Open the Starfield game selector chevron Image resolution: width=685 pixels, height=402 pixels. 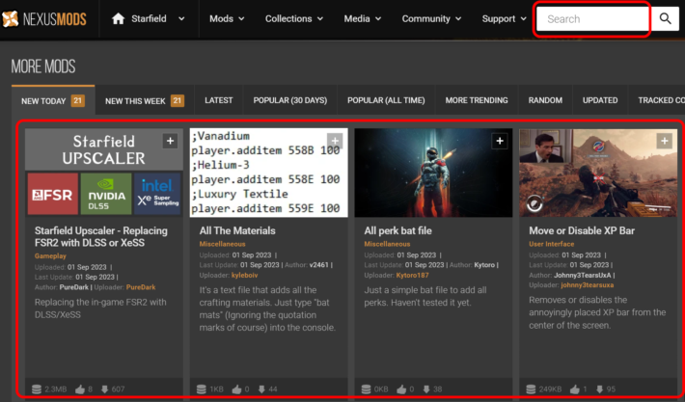pyautogui.click(x=181, y=18)
